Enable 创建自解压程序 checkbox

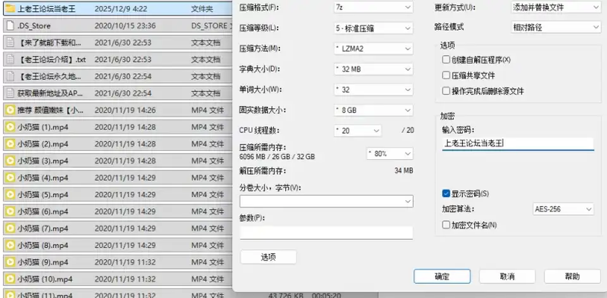[x=446, y=60]
